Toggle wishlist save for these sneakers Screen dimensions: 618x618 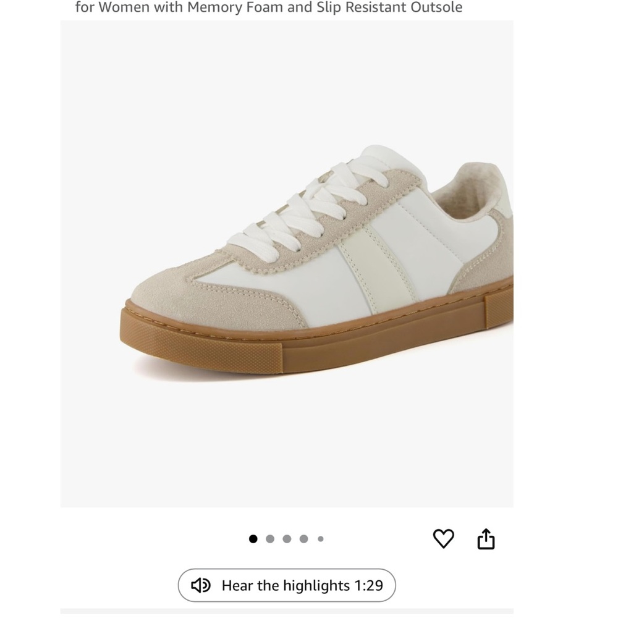tap(442, 538)
